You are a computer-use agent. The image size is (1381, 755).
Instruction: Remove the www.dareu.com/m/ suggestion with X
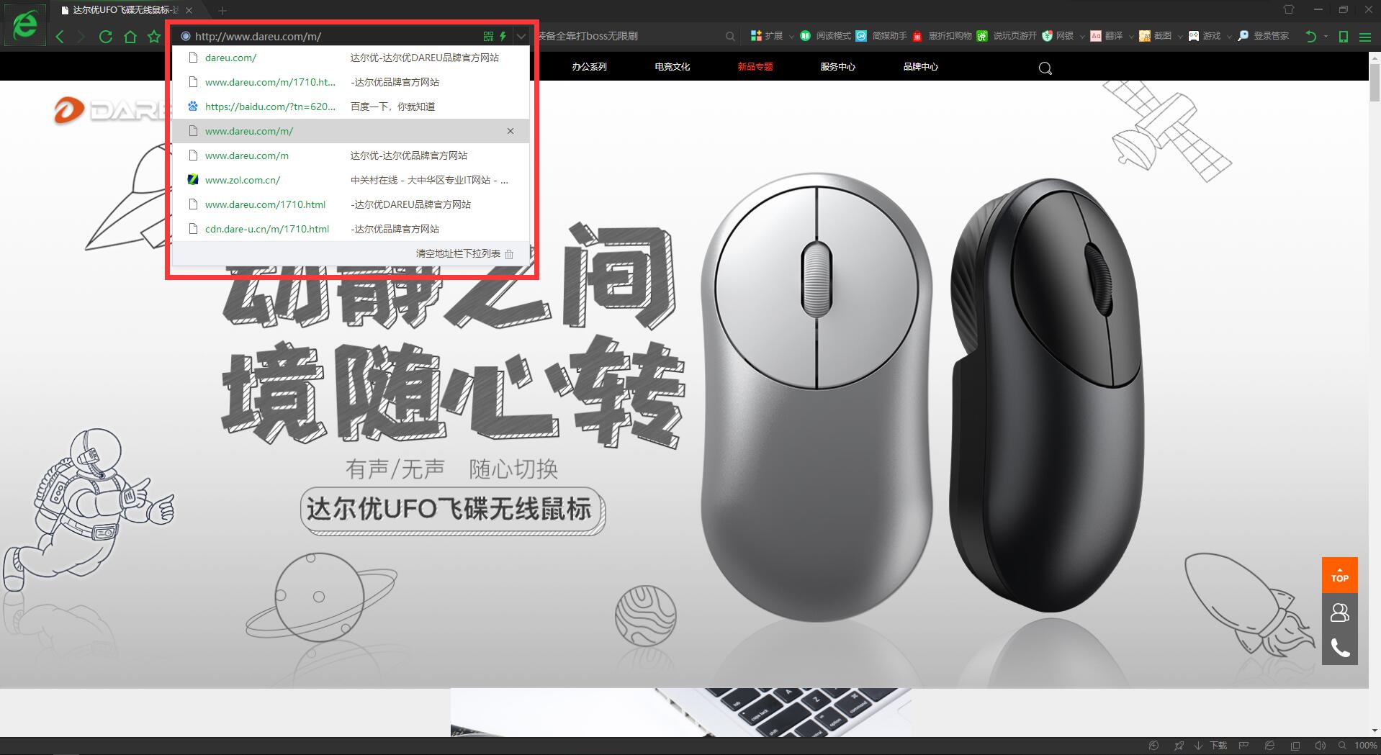click(x=510, y=131)
